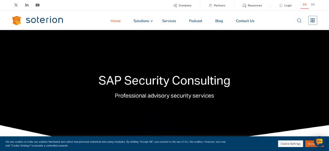Viewport: 329px width, 151px height.
Task: Click the Soterion logo
Action: click(x=38, y=20)
